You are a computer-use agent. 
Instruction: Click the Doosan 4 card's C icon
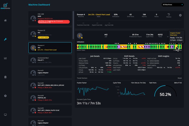pos(33,48)
